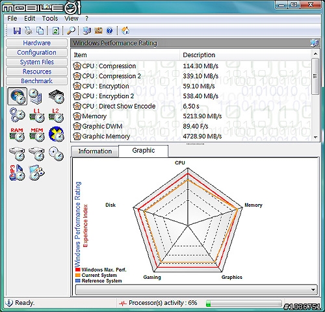Click the help question mark toolbar icon
The image size is (325, 312).
coord(110,31)
